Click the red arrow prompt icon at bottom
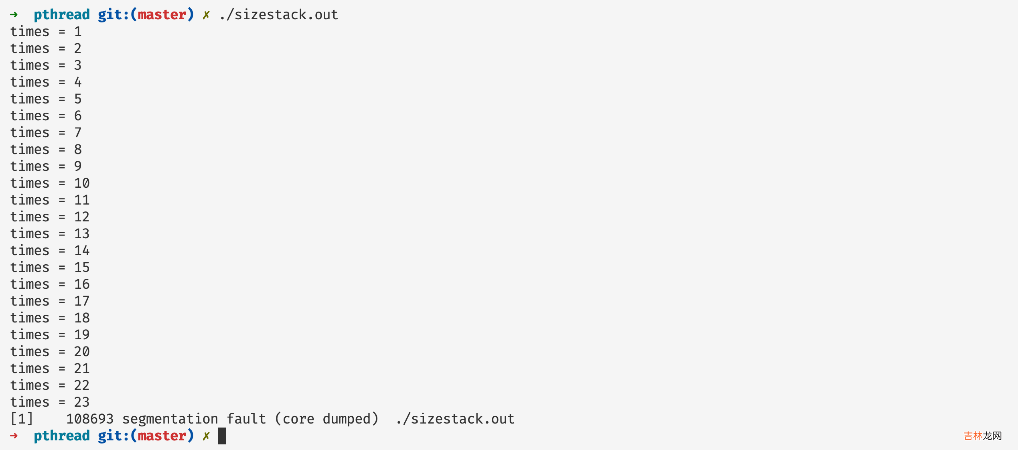 pos(14,436)
